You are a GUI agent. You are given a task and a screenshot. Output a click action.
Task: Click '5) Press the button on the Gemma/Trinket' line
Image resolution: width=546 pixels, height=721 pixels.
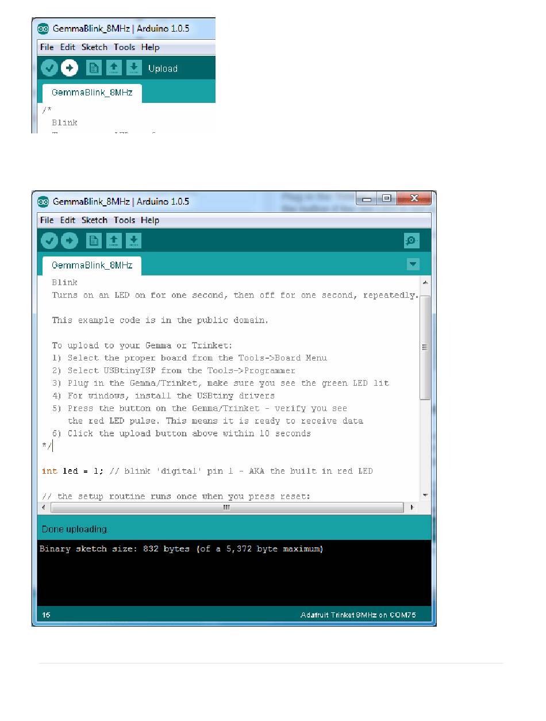[199, 408]
